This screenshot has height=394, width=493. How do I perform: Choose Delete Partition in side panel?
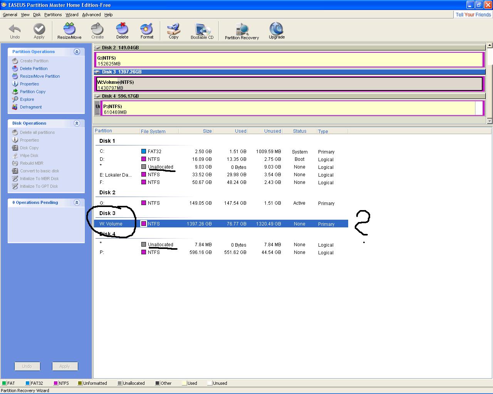pos(30,68)
